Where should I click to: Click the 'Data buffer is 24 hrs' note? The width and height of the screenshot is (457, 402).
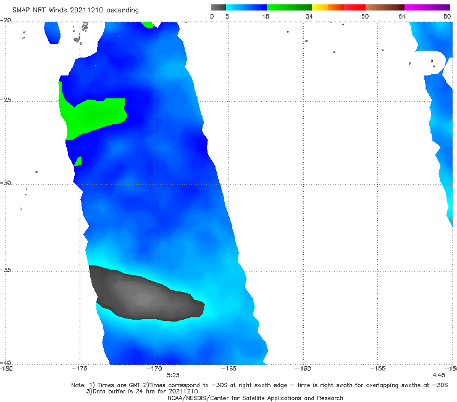142,391
